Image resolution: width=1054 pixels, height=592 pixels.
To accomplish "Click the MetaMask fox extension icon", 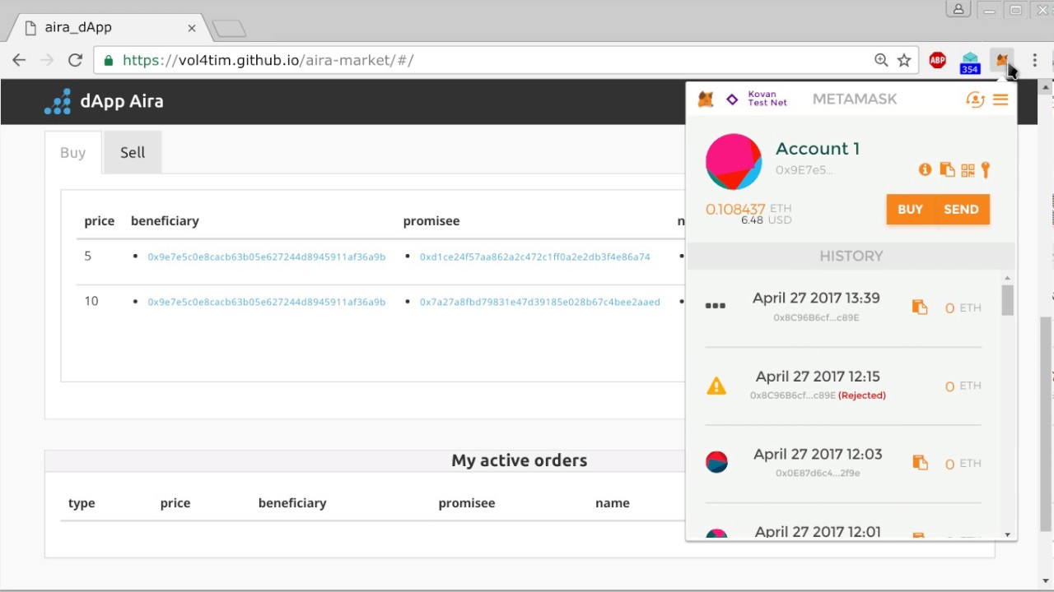I will coord(1001,60).
